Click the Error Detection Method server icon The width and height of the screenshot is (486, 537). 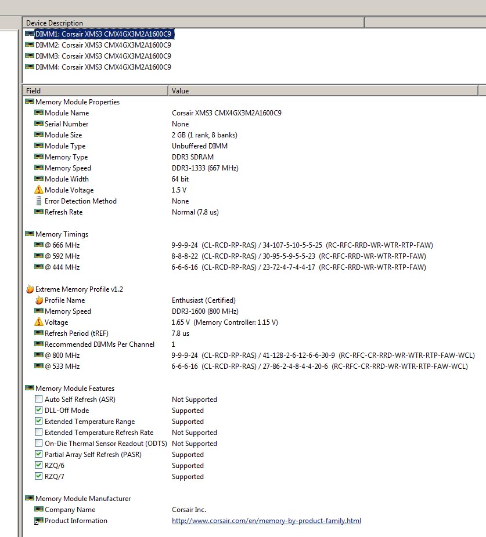tap(39, 201)
